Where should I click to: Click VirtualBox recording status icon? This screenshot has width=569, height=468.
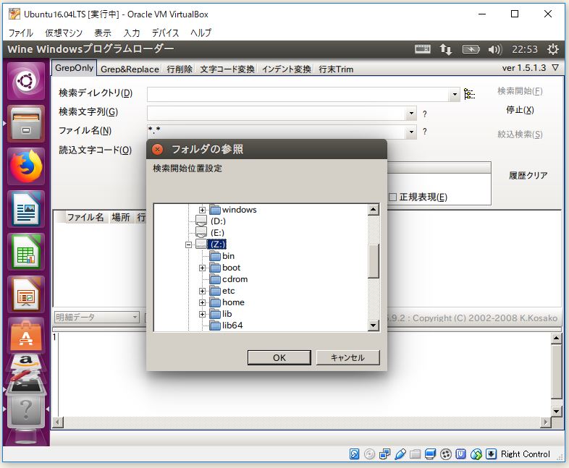[x=446, y=454]
